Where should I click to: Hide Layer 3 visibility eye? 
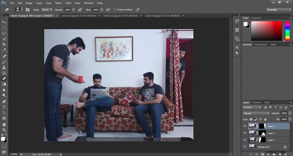244,126
